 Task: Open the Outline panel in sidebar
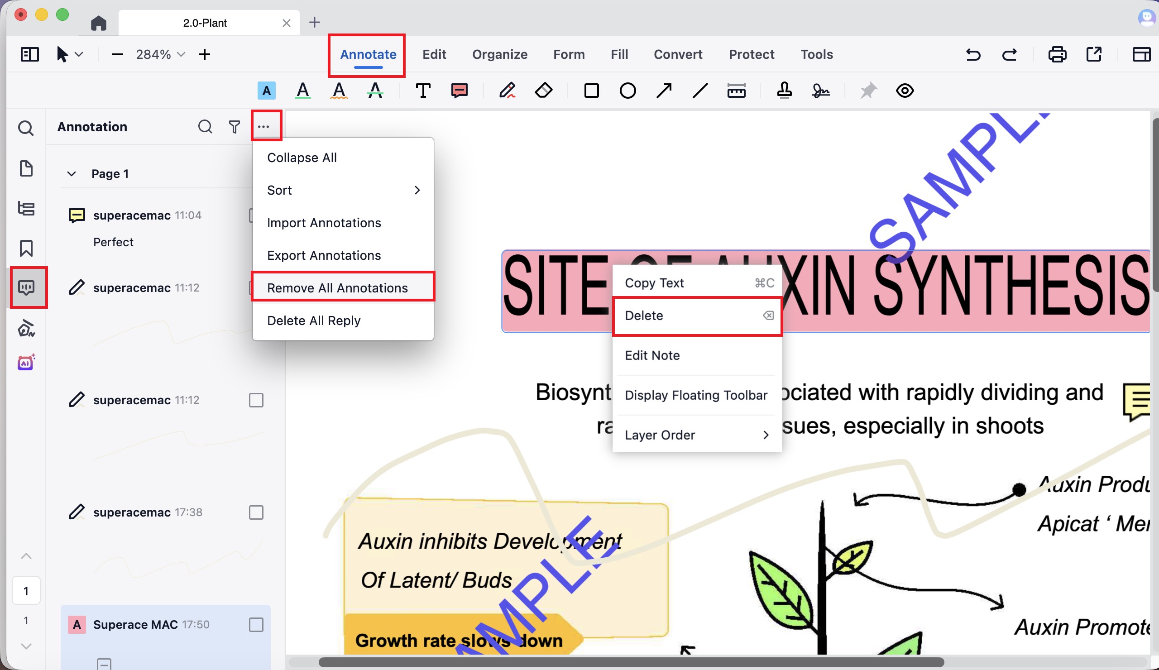point(26,208)
